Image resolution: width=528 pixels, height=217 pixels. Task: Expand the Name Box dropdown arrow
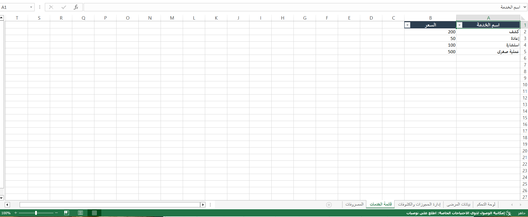[31, 7]
